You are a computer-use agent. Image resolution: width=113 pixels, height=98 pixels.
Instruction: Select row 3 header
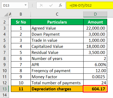[5, 28]
